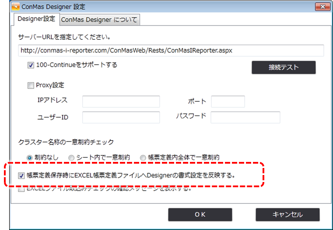
Task: Click the server URL input field
Action: (x=171, y=50)
